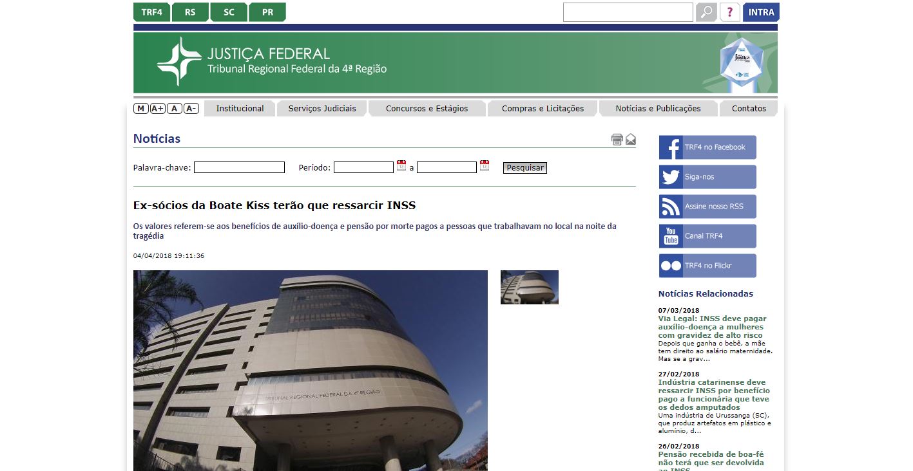Open the end date calendar picker
This screenshot has height=471, width=913.
pos(485,165)
